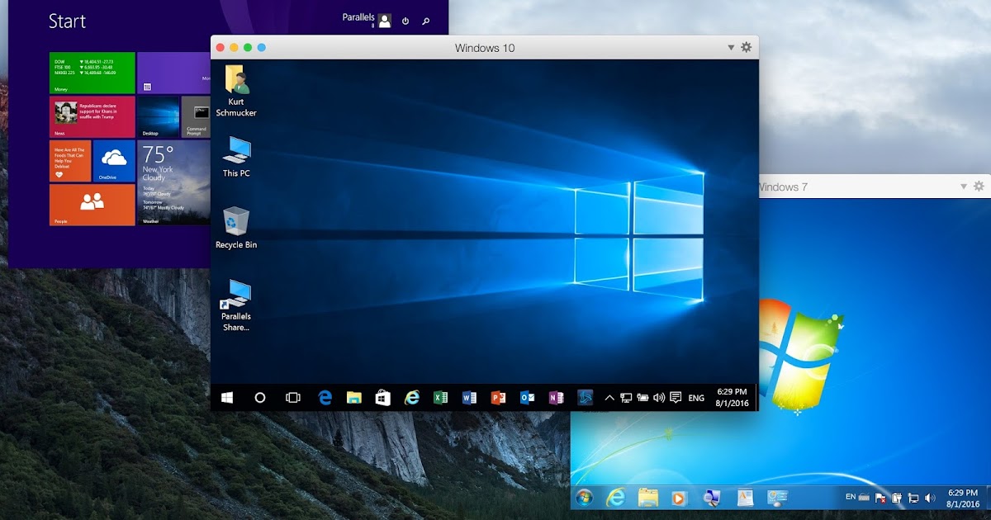Open Windows 7 window settings gear

979,187
